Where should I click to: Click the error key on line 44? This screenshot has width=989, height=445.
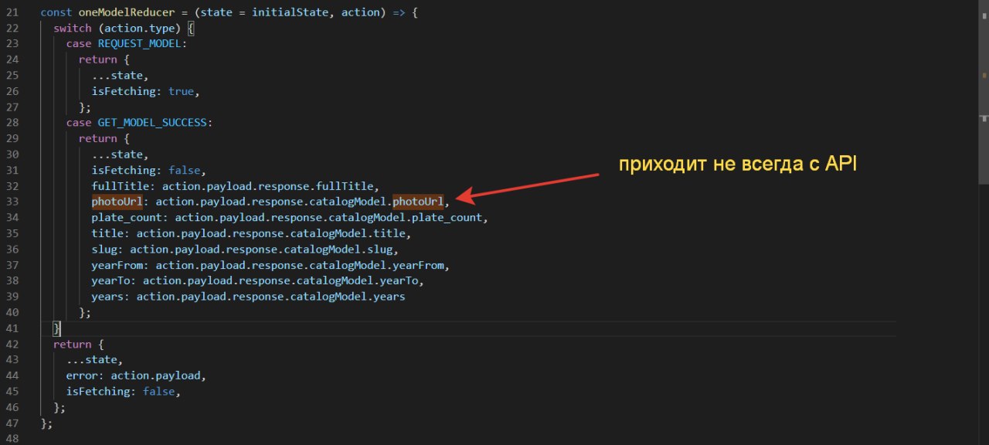pyautogui.click(x=82, y=376)
